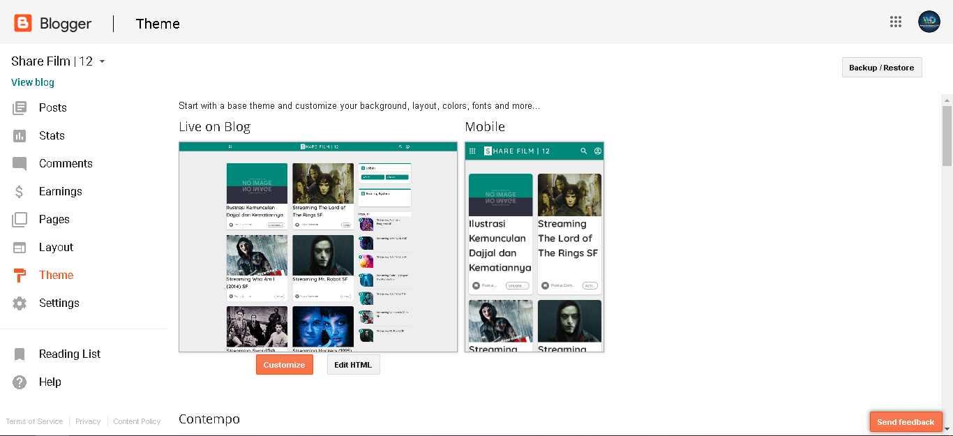The height and width of the screenshot is (436, 953).
Task: Follow the View blog link
Action: click(x=33, y=82)
